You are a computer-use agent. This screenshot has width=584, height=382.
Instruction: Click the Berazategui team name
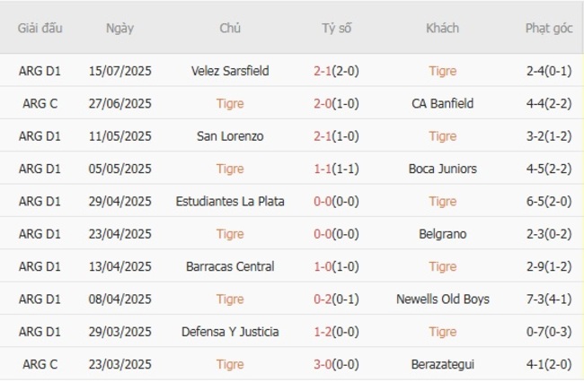tap(442, 365)
